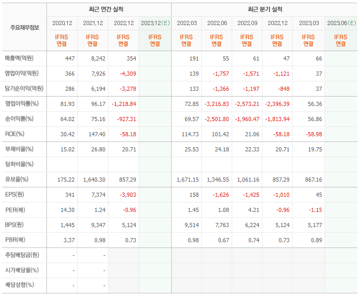This screenshot has height=296, width=360.
Task: Select the 부채비율(%) row label
Action: click(19, 149)
